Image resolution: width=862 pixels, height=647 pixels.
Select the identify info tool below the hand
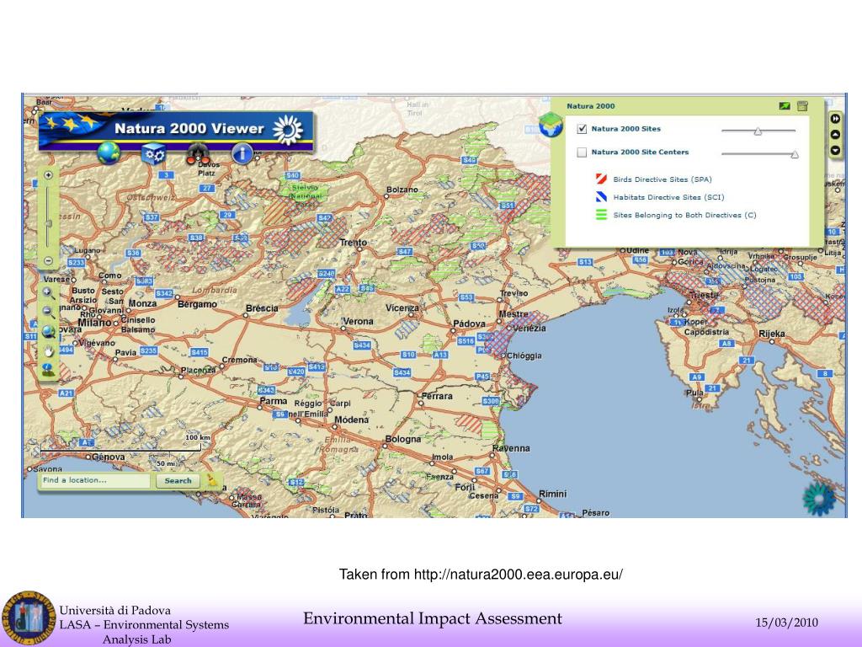(x=48, y=371)
